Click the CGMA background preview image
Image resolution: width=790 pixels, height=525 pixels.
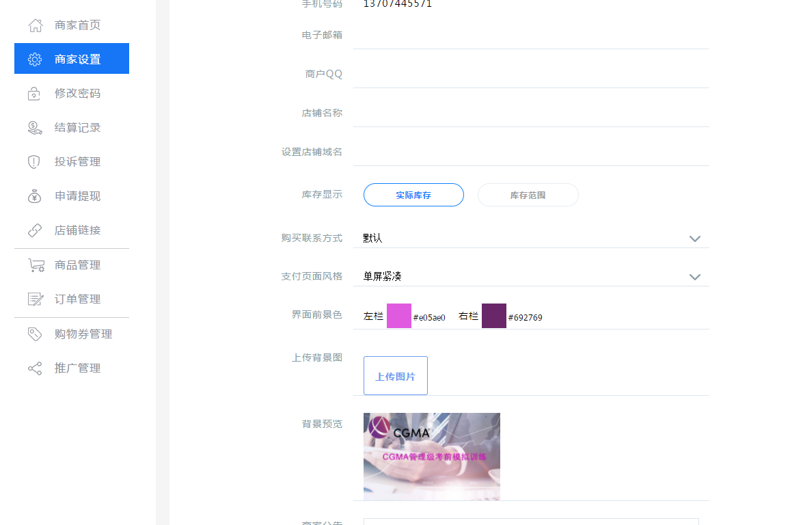click(432, 457)
